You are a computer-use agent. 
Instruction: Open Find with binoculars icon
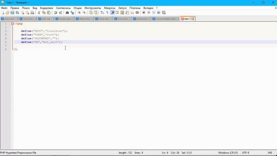click(x=67, y=13)
